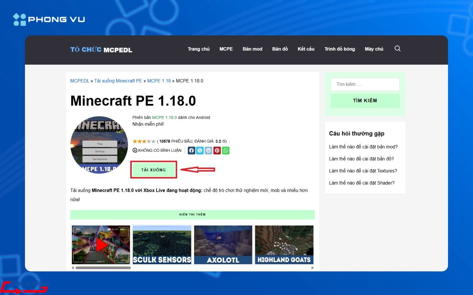Click the comments bubble icon
The image size is (473, 295).
coord(135,150)
